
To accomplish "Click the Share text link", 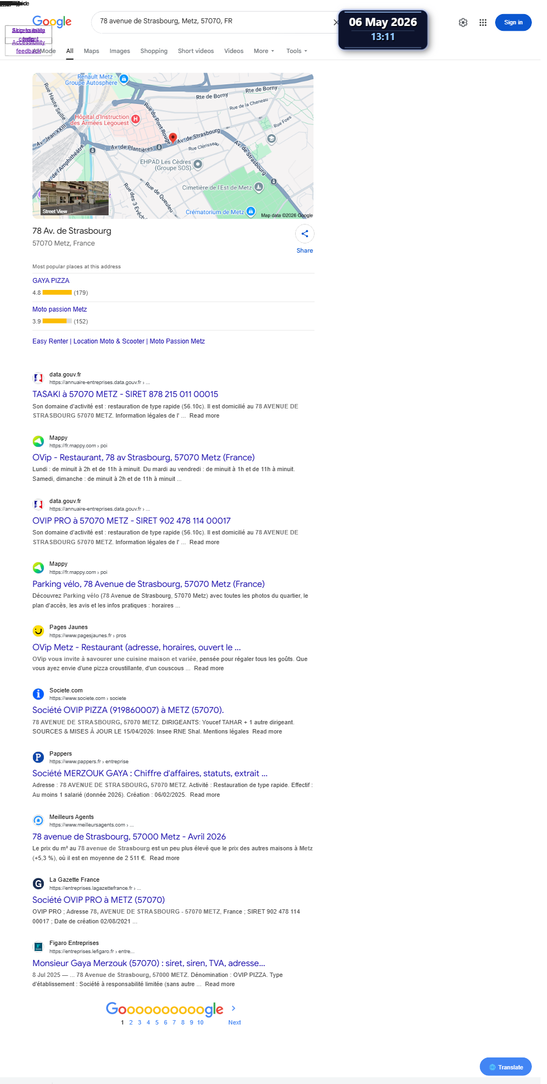I will pos(305,250).
